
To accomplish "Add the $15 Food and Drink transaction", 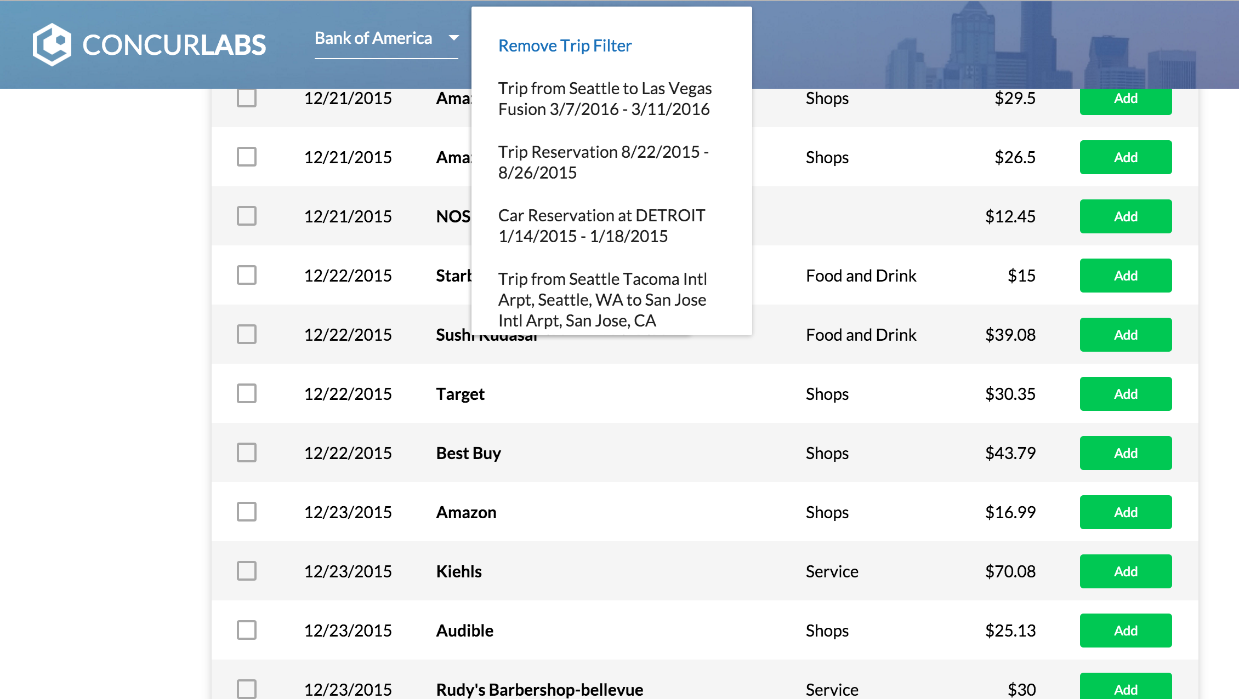I will tap(1126, 276).
